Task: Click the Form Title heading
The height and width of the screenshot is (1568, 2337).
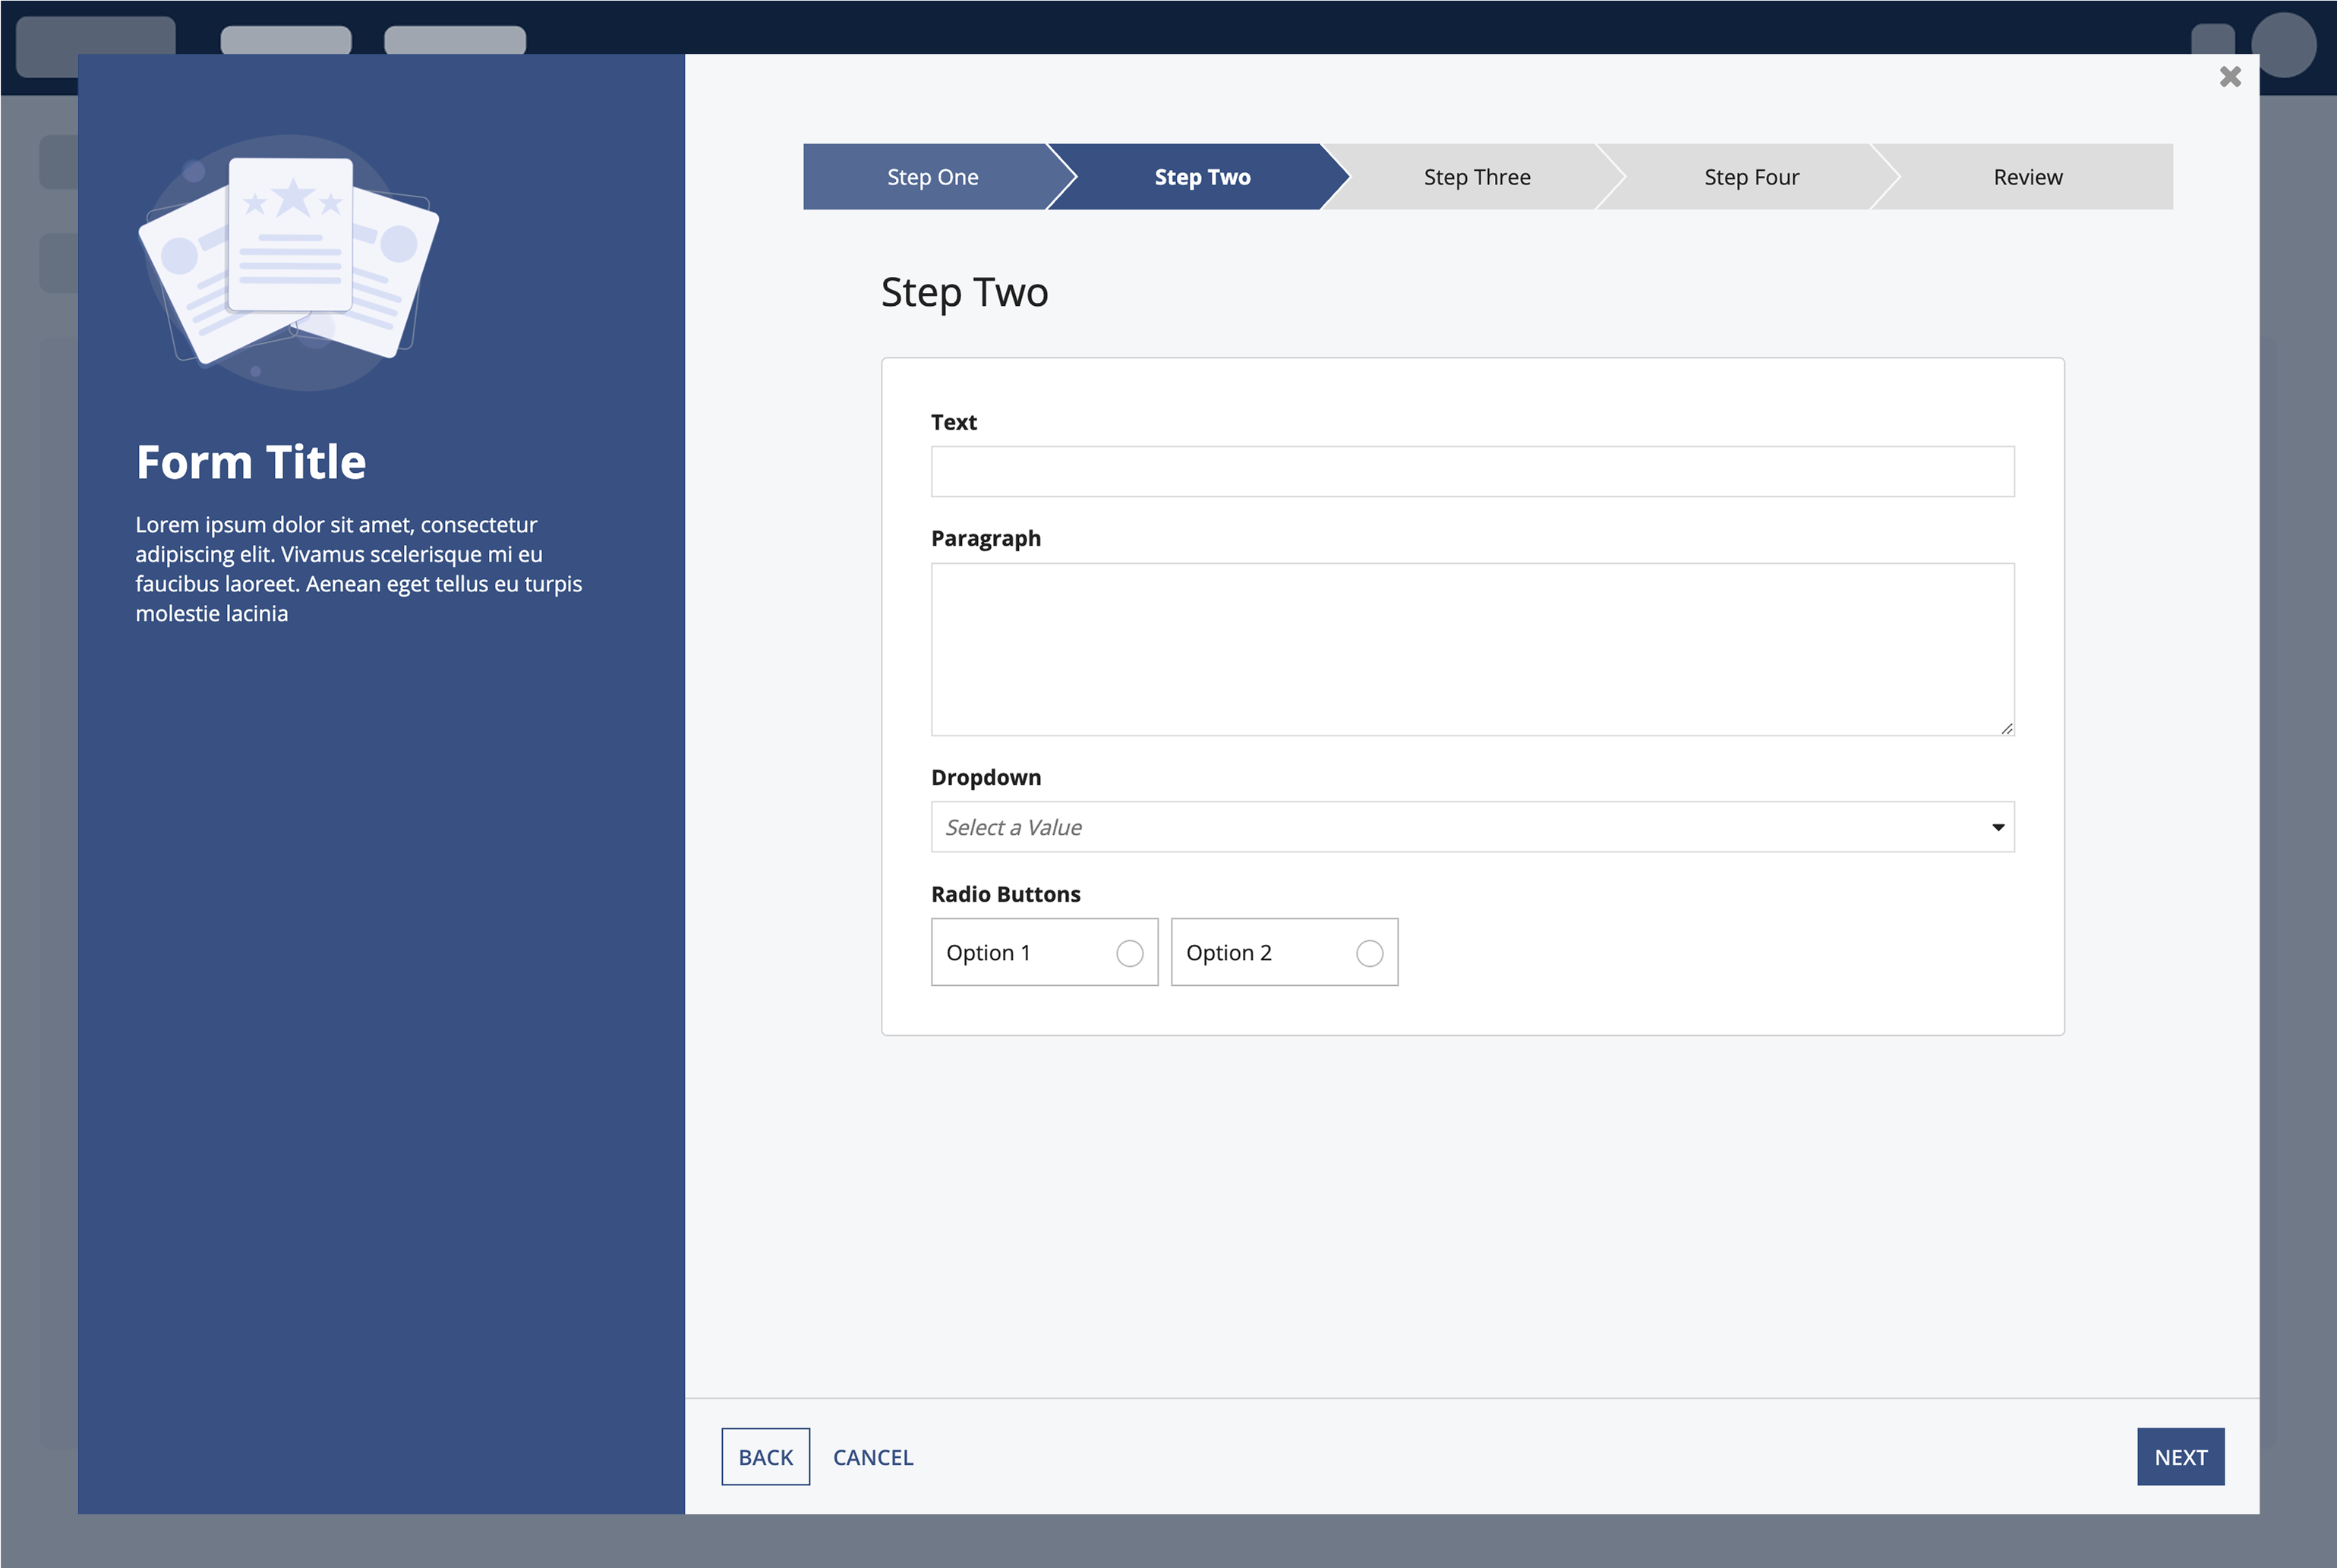Action: coord(251,462)
